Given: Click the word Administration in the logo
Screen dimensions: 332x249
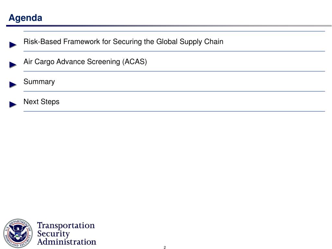Looking at the screenshot, I should pos(66,242).
